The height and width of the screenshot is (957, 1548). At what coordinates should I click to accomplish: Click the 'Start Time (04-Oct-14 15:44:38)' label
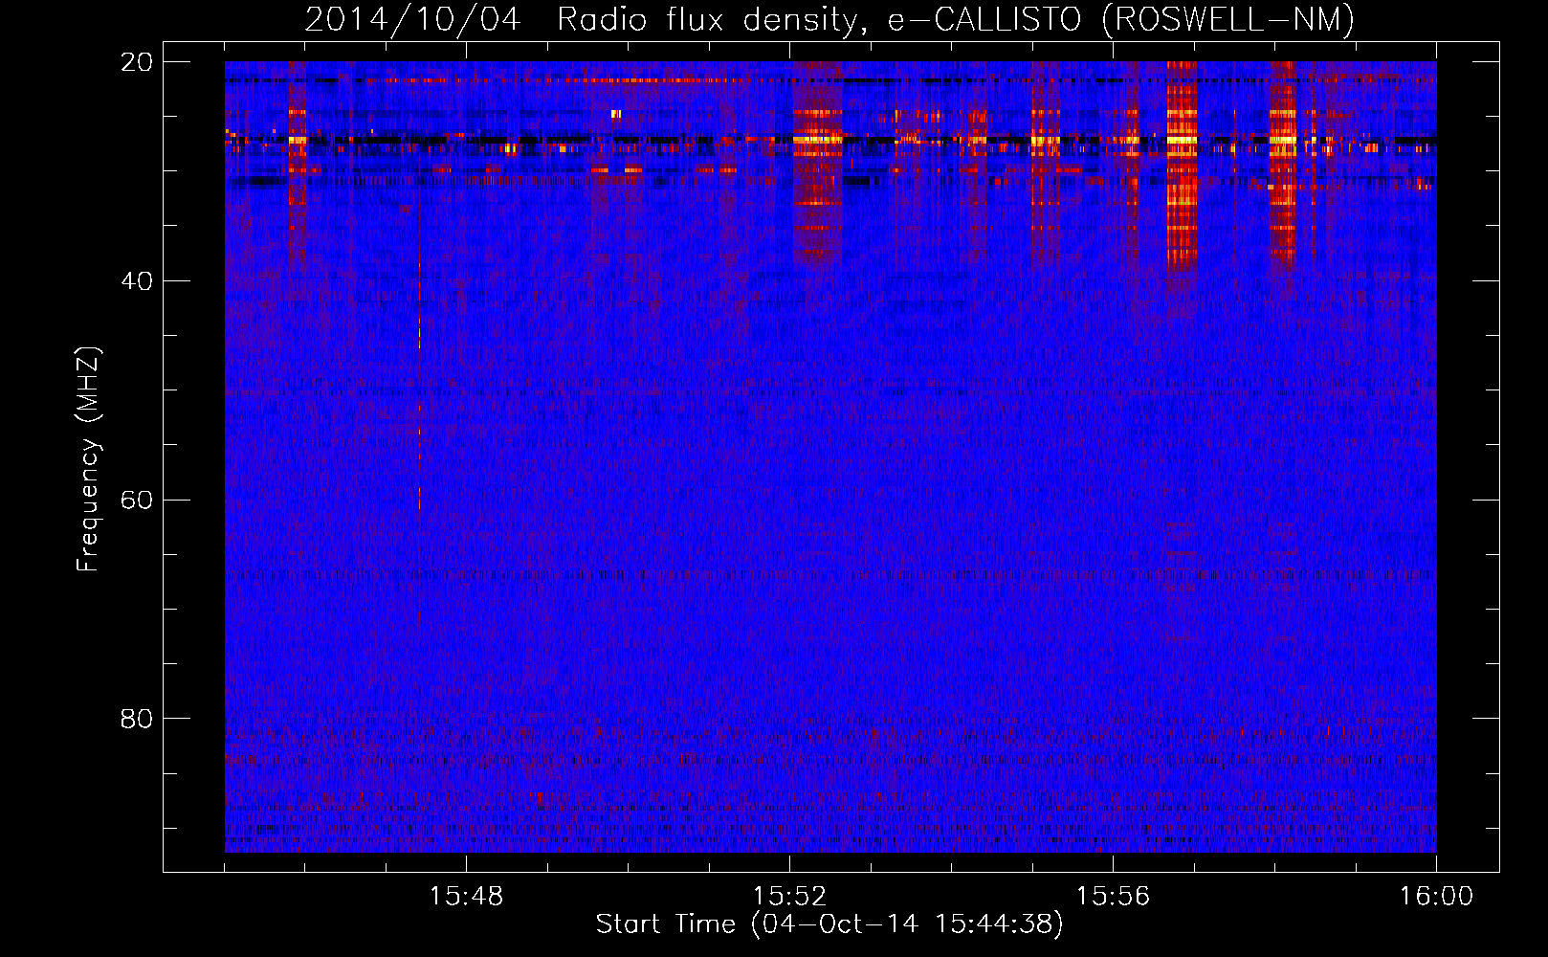829,924
